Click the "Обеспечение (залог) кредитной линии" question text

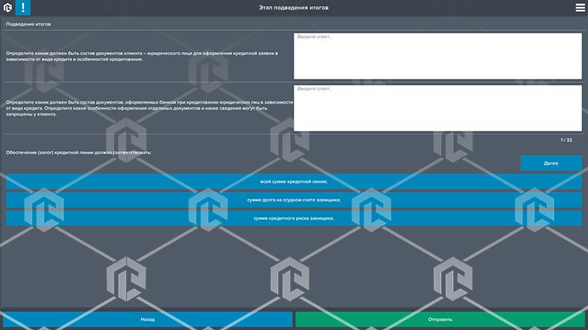pyautogui.click(x=79, y=153)
